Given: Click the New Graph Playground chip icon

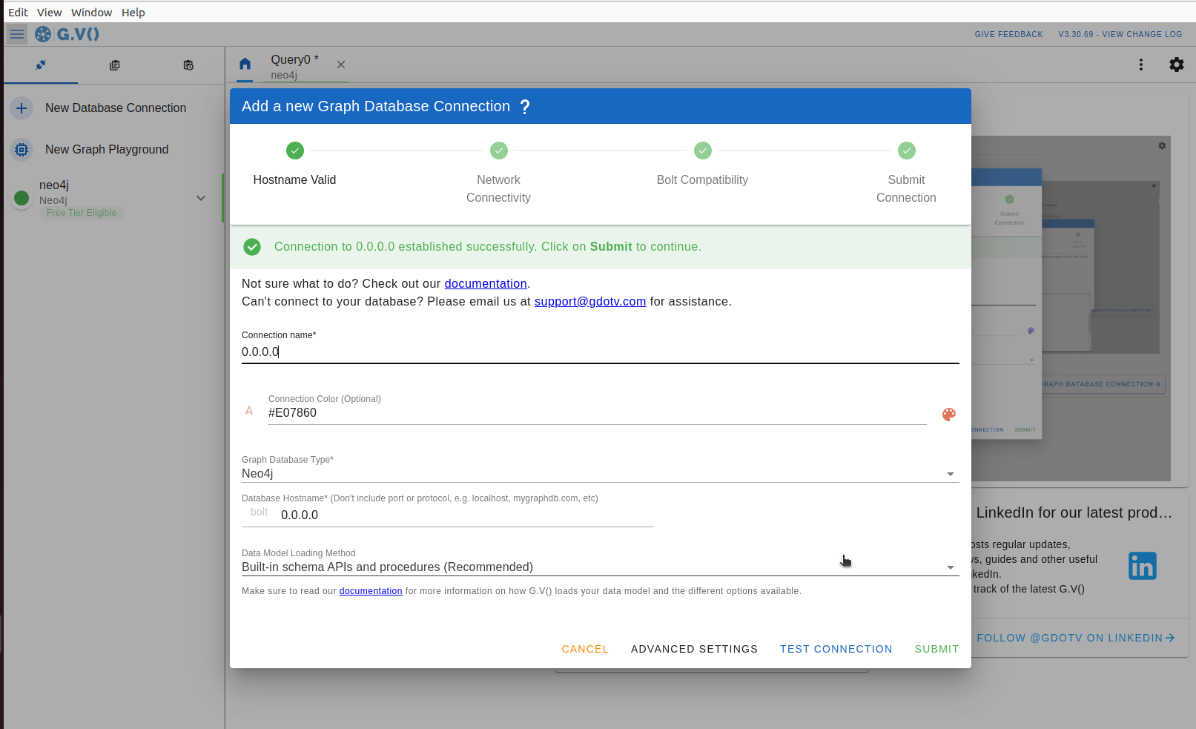Looking at the screenshot, I should tap(22, 150).
